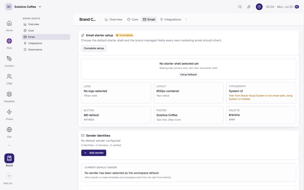Click the Email starter setup sparkle icon

click(x=83, y=35)
